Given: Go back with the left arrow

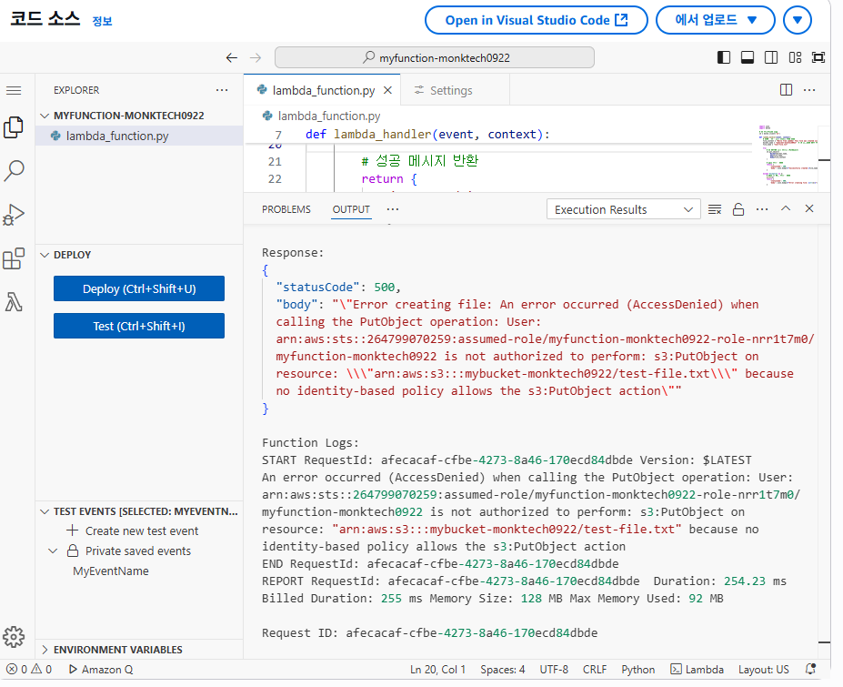Looking at the screenshot, I should (232, 57).
